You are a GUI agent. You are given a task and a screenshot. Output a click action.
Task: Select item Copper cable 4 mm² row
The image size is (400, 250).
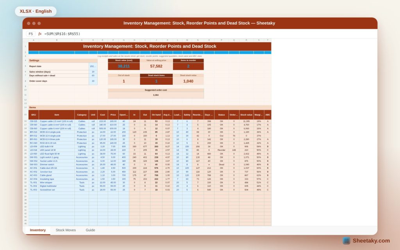pyautogui.click(x=57, y=125)
